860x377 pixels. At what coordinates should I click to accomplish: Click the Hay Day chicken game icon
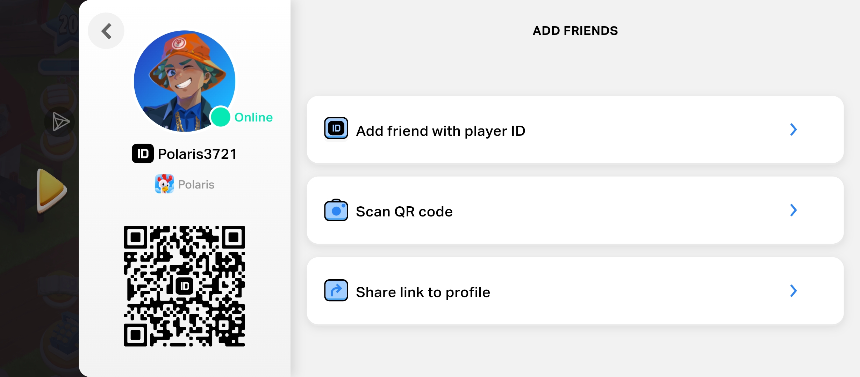(164, 184)
